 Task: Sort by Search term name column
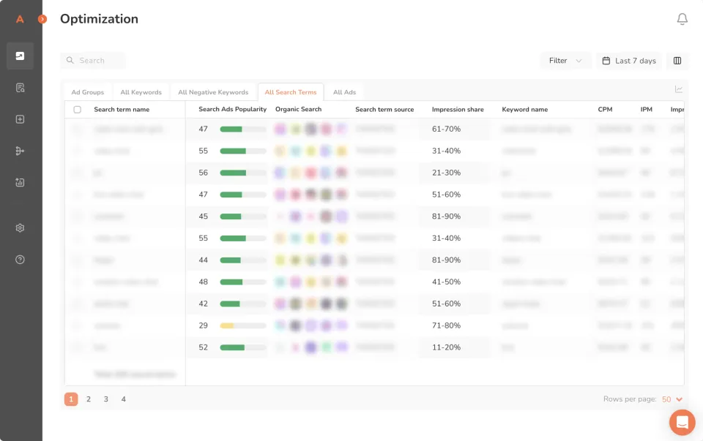(x=122, y=109)
